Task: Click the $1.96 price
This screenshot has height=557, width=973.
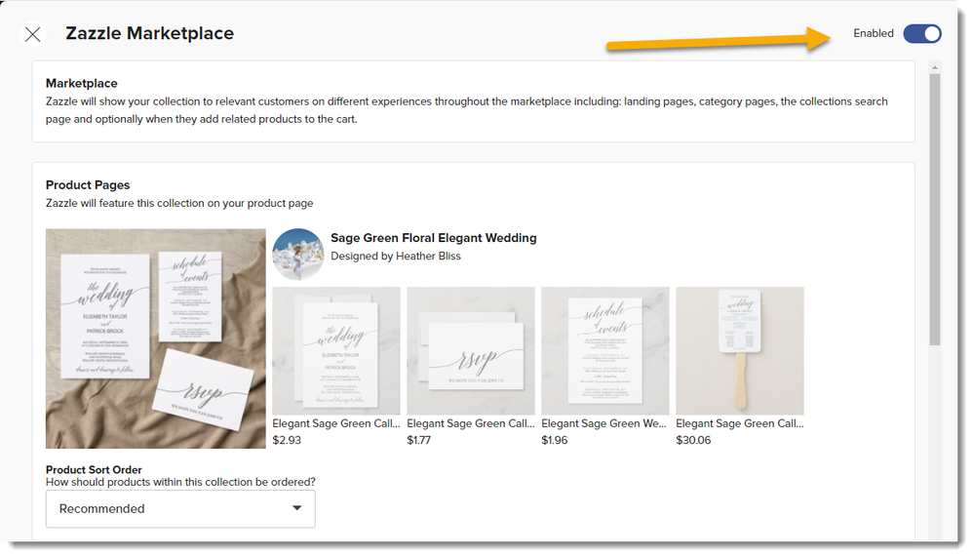Action: [x=554, y=440]
